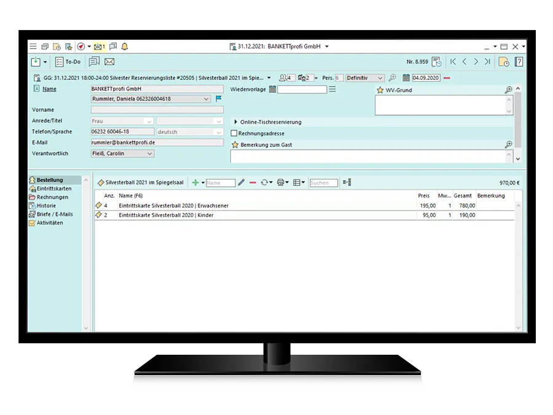Click the Silvesterball 2021 im Spiegelsaal button
This screenshot has height=415, width=553.
[x=140, y=183]
